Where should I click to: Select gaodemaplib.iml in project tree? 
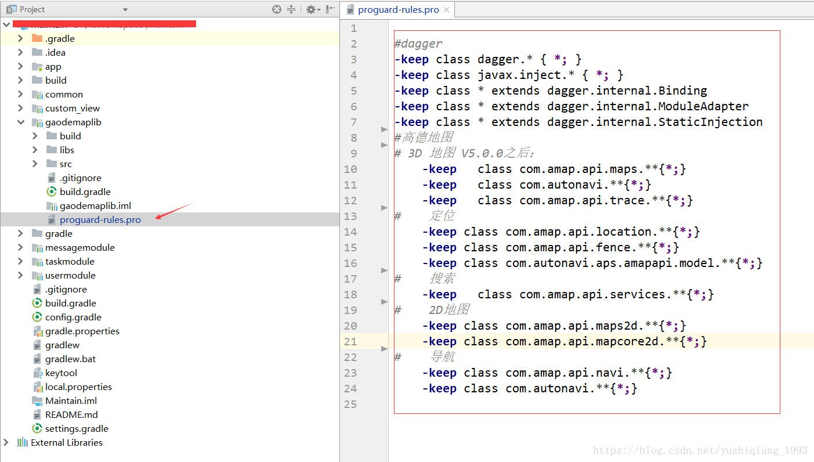point(95,205)
